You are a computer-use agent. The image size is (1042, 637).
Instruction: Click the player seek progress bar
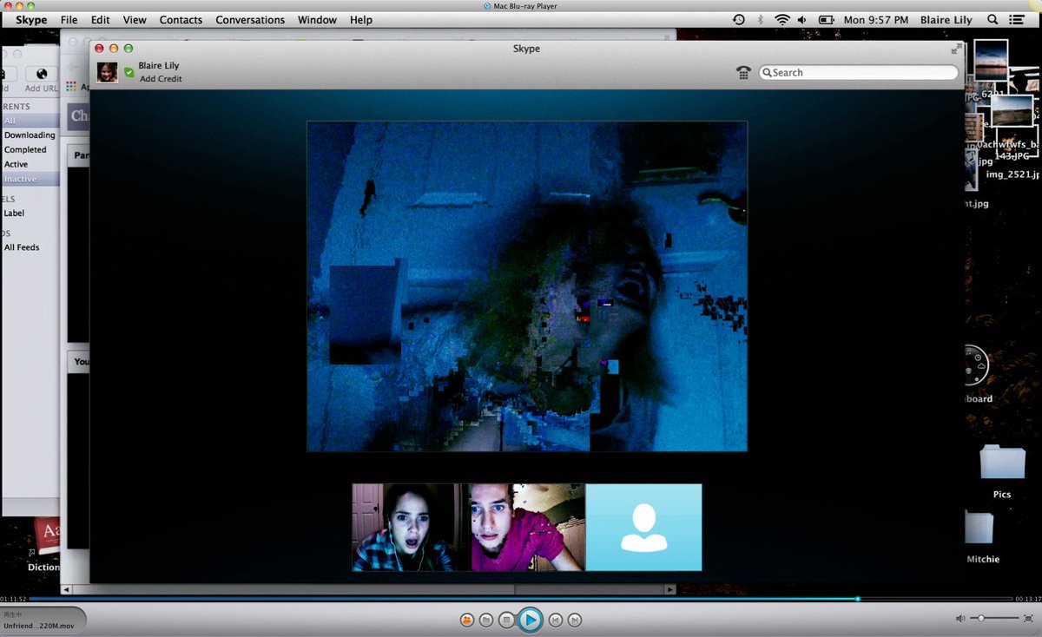click(x=521, y=599)
